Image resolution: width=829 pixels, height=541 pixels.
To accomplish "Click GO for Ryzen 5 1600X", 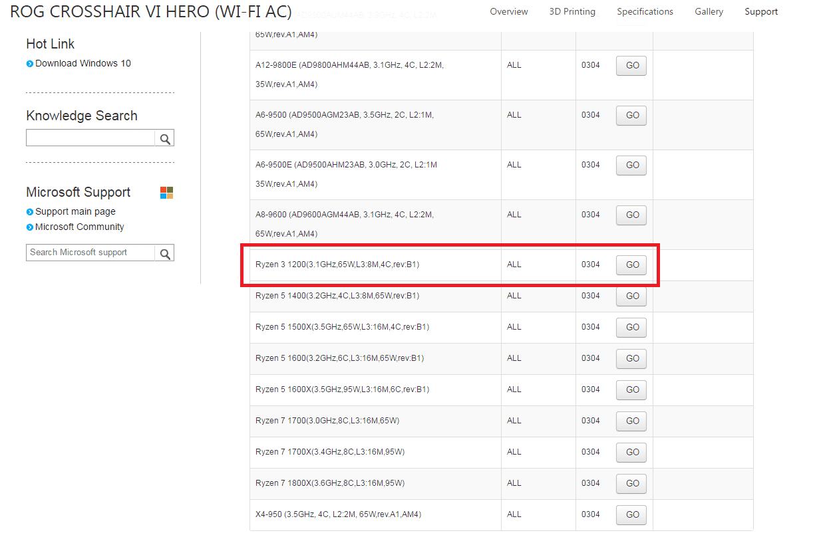I will click(631, 390).
